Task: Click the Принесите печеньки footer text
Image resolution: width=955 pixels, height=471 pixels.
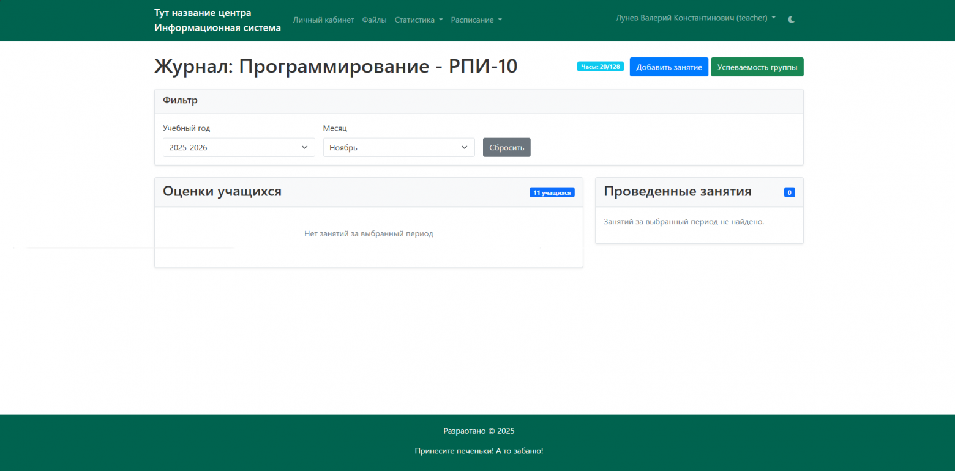Action: pyautogui.click(x=479, y=451)
